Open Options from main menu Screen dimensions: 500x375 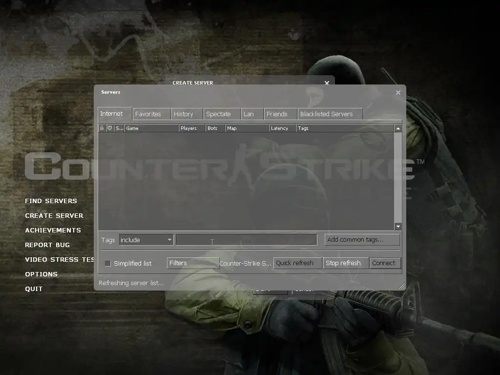(41, 274)
